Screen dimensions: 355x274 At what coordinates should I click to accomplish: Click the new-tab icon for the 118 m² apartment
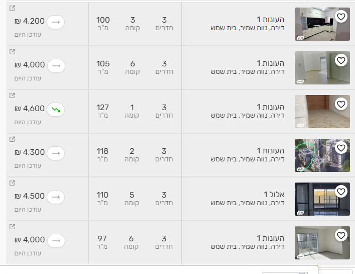tap(13, 139)
